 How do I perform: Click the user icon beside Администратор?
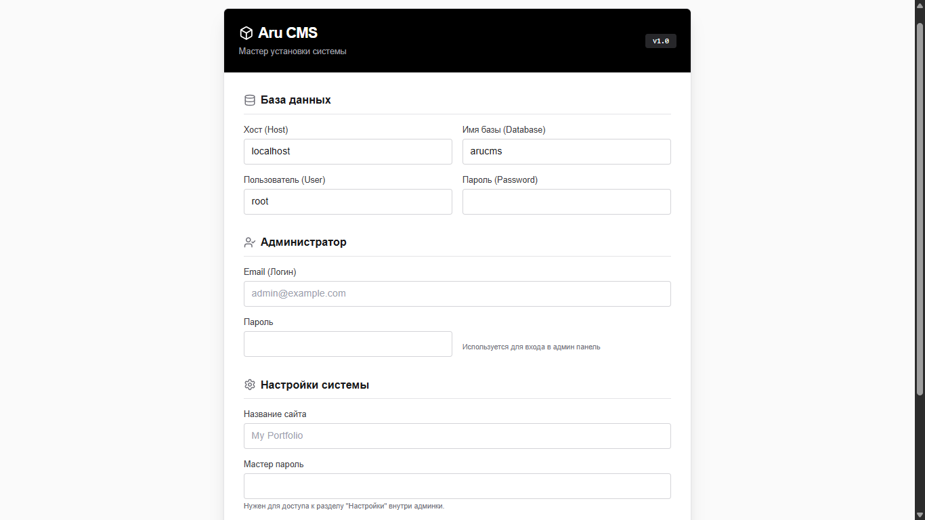pos(250,242)
